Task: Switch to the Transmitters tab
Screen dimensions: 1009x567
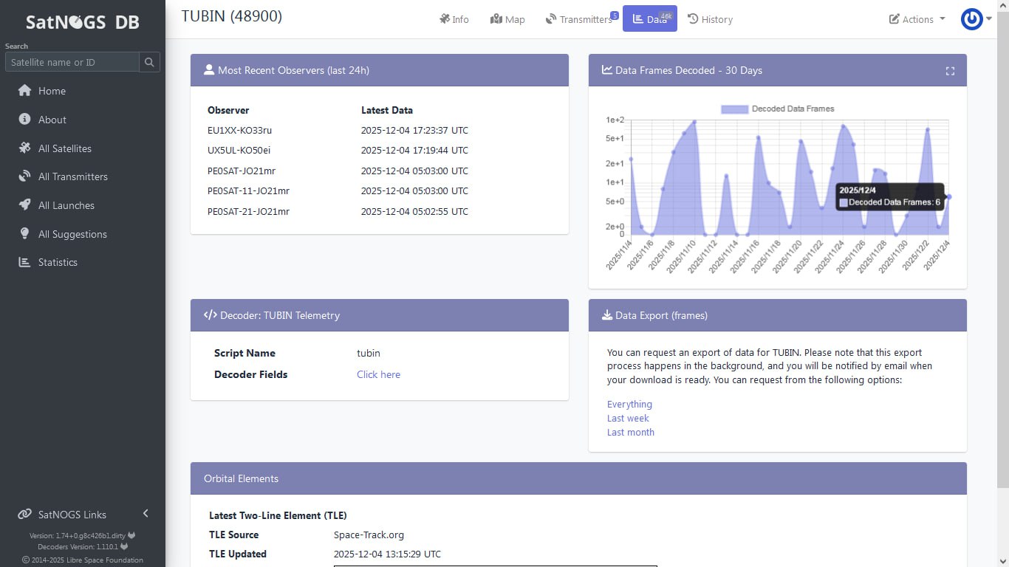Action: pos(579,19)
